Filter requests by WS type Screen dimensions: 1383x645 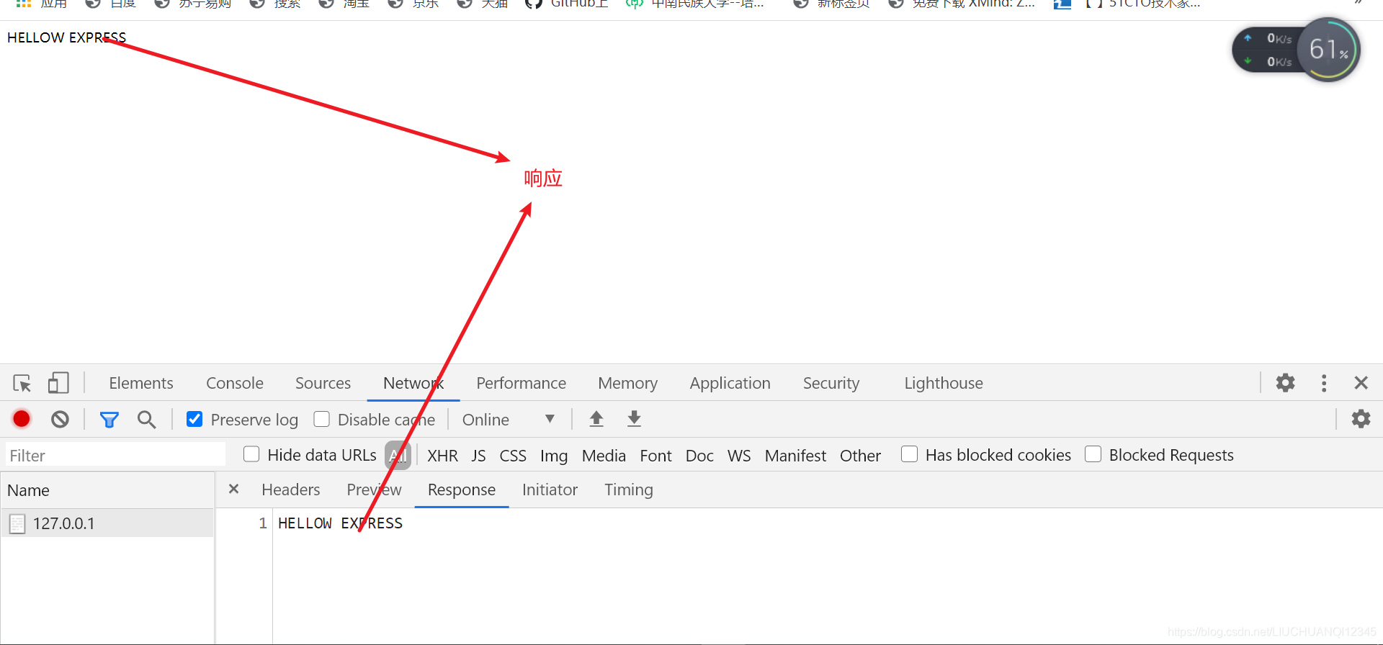point(739,456)
